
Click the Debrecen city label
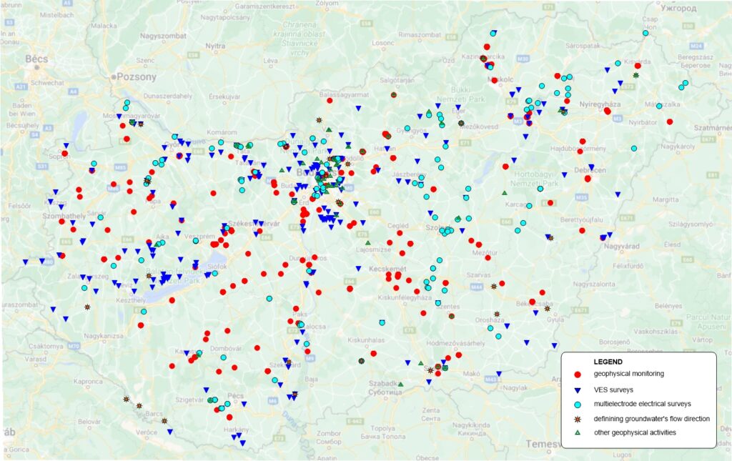(x=590, y=170)
